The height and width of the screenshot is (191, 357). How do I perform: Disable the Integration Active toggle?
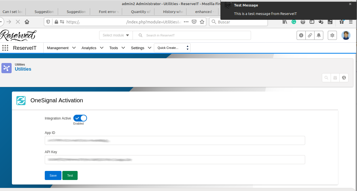[80, 118]
